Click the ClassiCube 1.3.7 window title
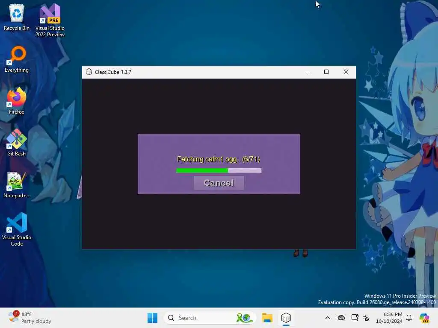Viewport: 438px width, 328px height. 113,72
